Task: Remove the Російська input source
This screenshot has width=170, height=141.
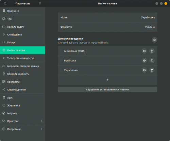Action: [x=152, y=60]
